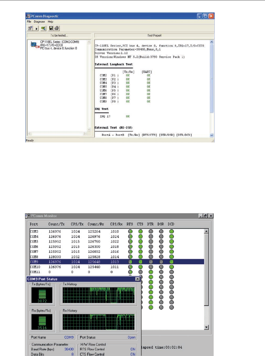Screen dimensions: 265x356
Task: Click the COM2 (P1) loopback result line
Action: [x=125, y=75]
